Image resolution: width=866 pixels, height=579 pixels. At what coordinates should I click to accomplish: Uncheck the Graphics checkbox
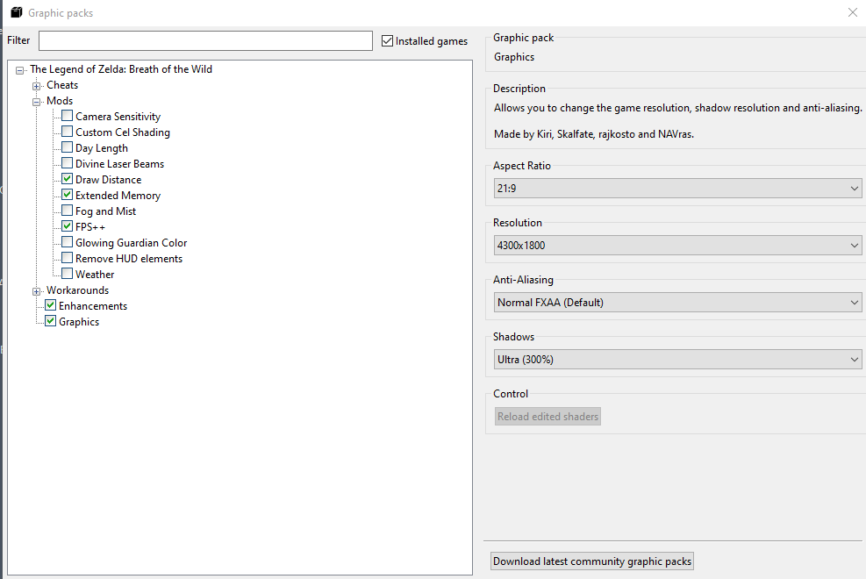50,321
